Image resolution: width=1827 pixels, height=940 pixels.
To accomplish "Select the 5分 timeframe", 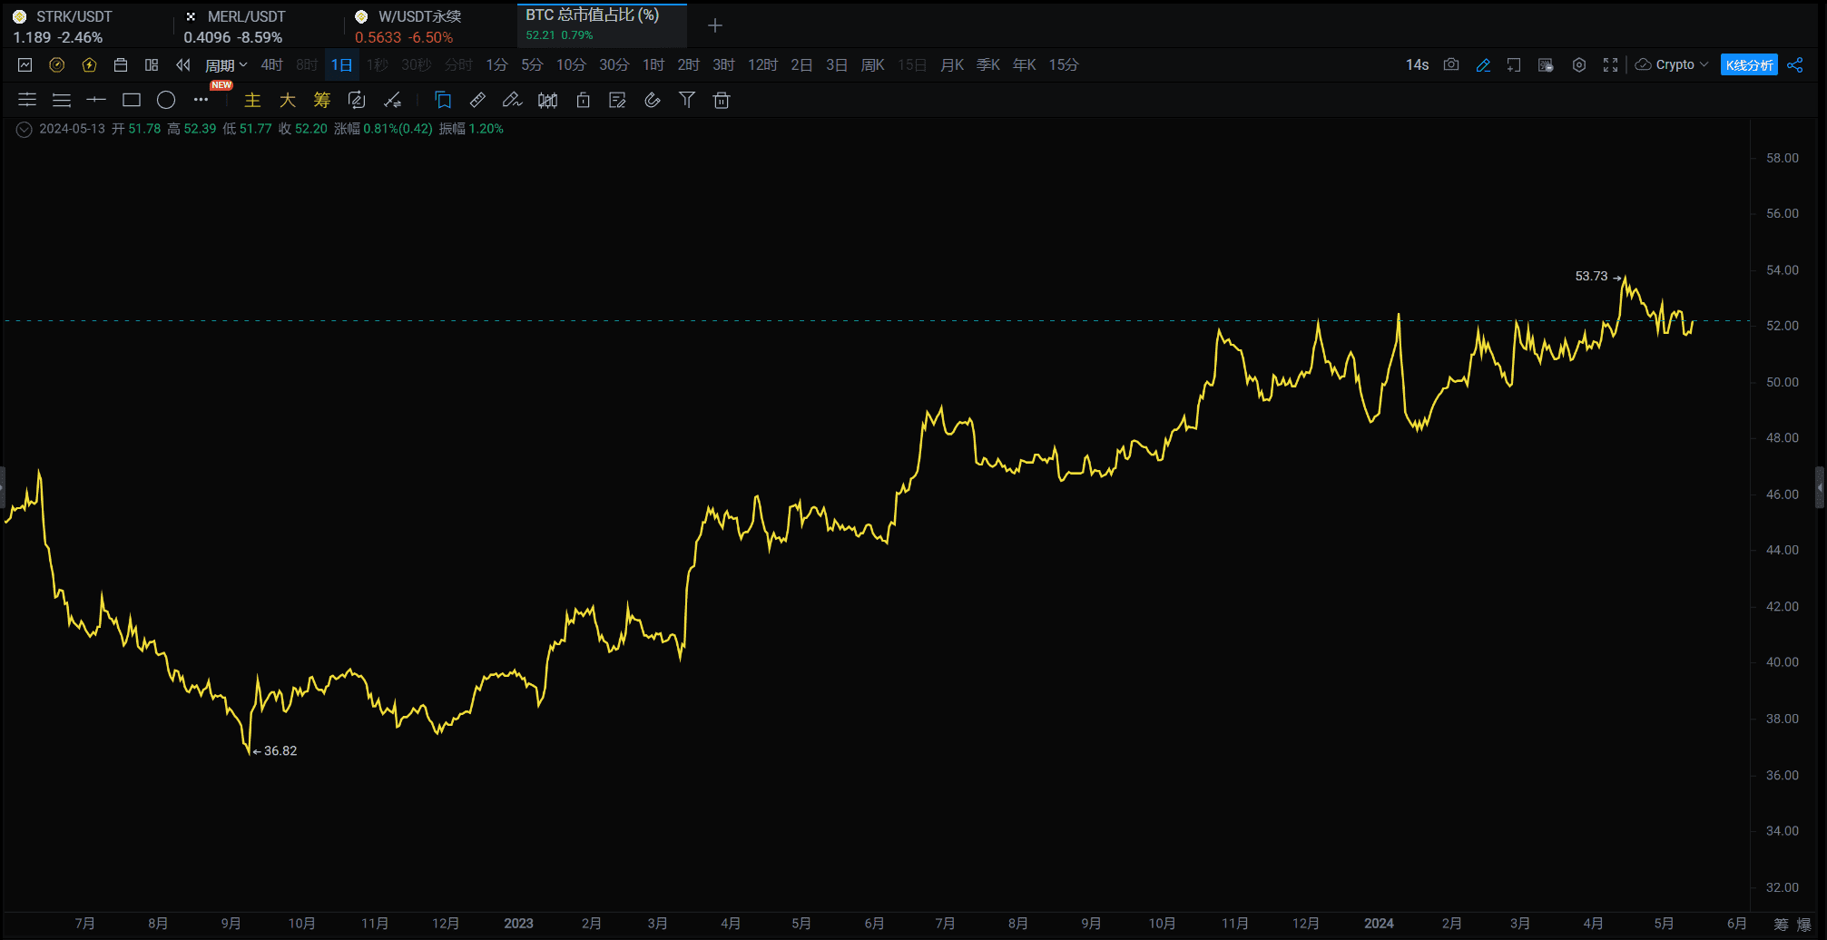I will coord(532,64).
